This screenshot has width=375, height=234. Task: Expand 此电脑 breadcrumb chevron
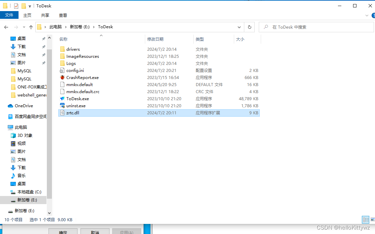click(x=66, y=27)
